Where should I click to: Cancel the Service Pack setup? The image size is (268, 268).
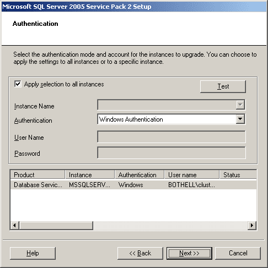click(x=238, y=253)
